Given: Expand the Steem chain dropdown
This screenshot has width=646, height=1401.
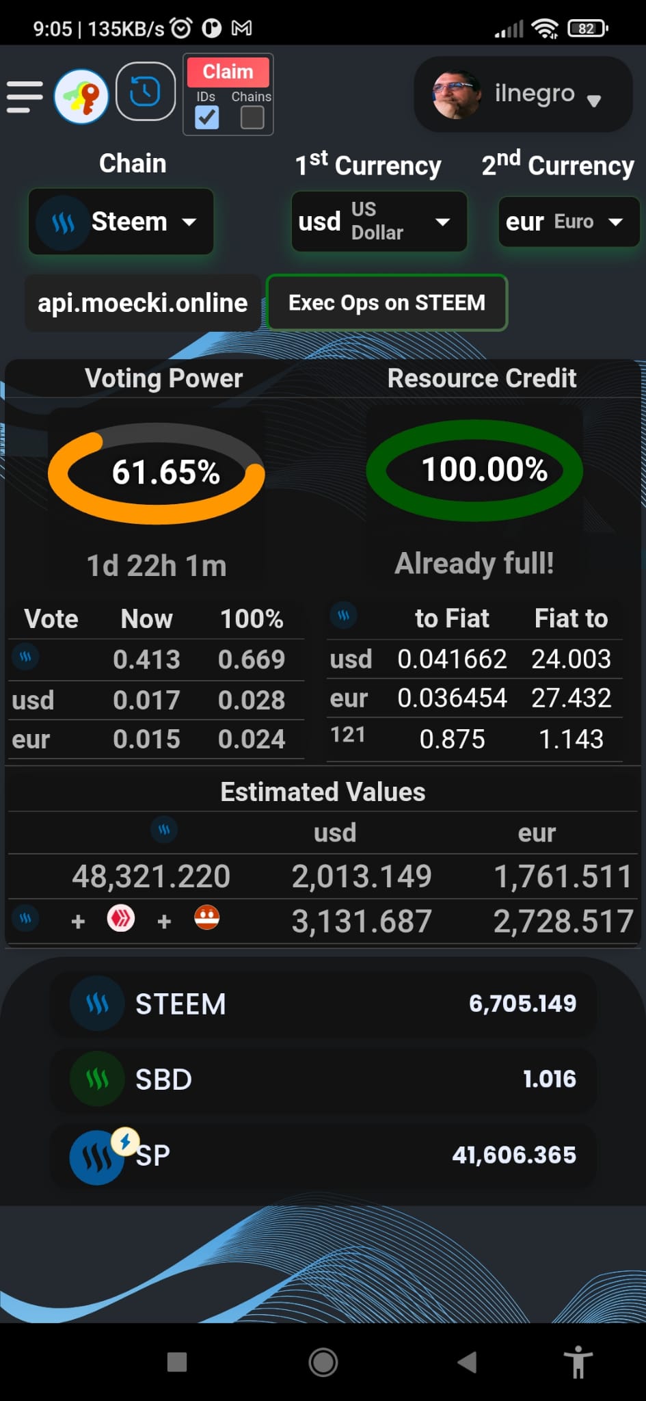Looking at the screenshot, I should pyautogui.click(x=121, y=222).
